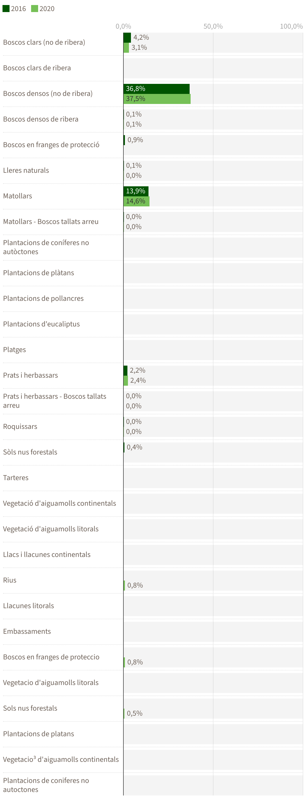Image resolution: width=306 pixels, height=798 pixels.
Task: Click the Sols nus forestals 0,5% bar
Action: click(x=124, y=713)
